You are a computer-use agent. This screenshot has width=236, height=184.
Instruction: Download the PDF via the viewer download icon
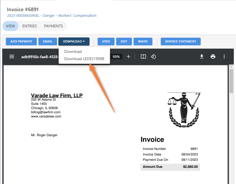pyautogui.click(x=202, y=56)
